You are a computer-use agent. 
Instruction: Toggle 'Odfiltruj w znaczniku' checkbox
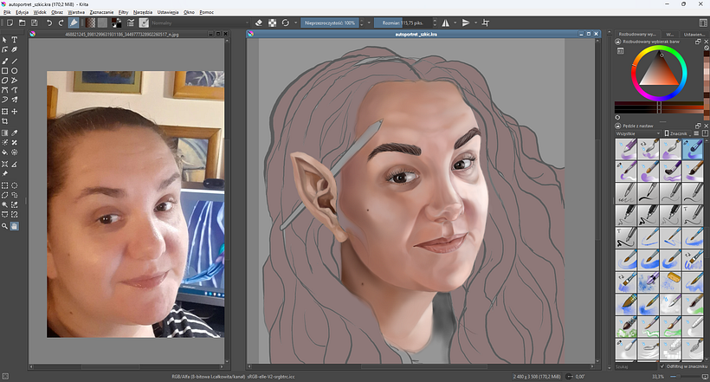(x=662, y=366)
